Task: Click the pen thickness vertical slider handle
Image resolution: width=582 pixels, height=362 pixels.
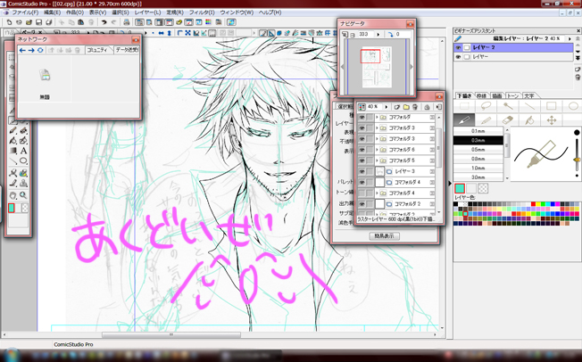Action: tap(577, 160)
